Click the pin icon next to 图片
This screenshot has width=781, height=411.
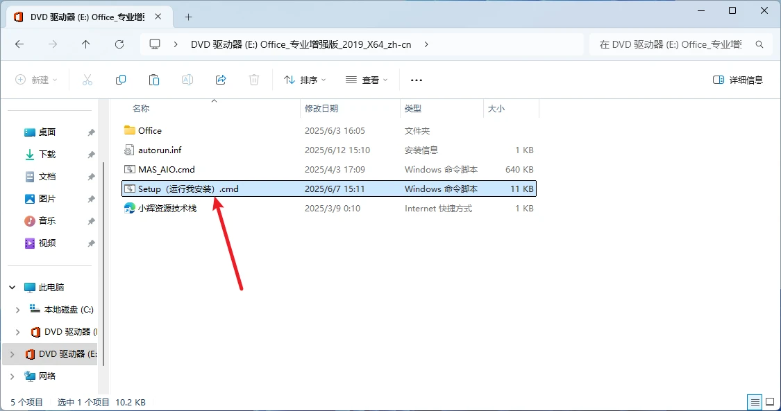coord(91,199)
